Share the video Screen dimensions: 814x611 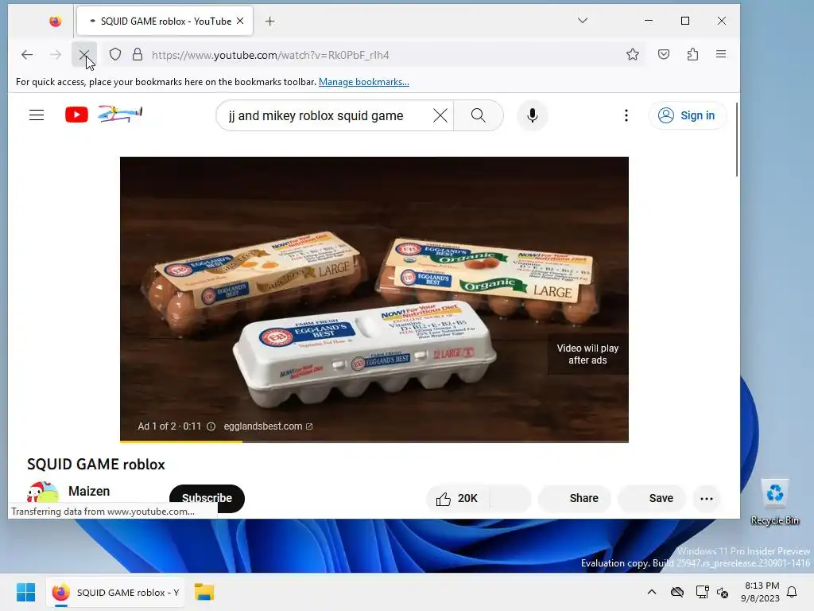pos(574,498)
